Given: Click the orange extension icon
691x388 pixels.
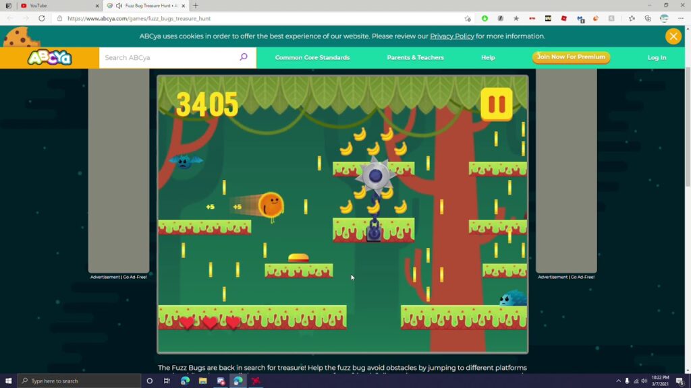Looking at the screenshot, I should [x=596, y=18].
